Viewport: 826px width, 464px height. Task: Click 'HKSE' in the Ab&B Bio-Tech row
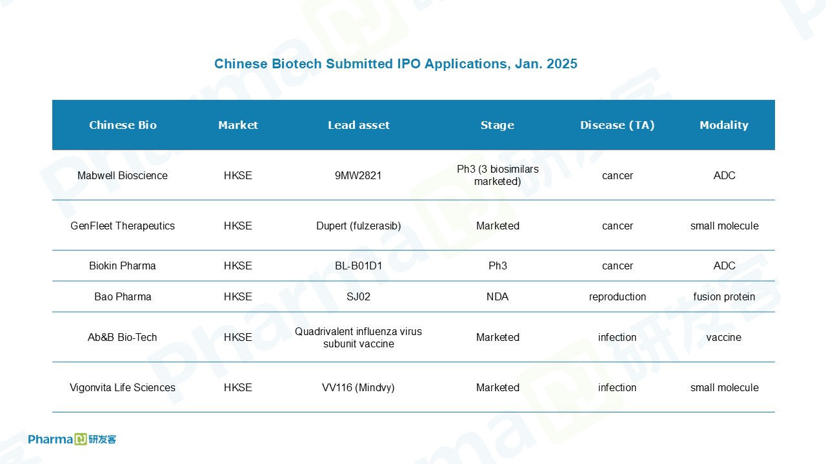238,337
